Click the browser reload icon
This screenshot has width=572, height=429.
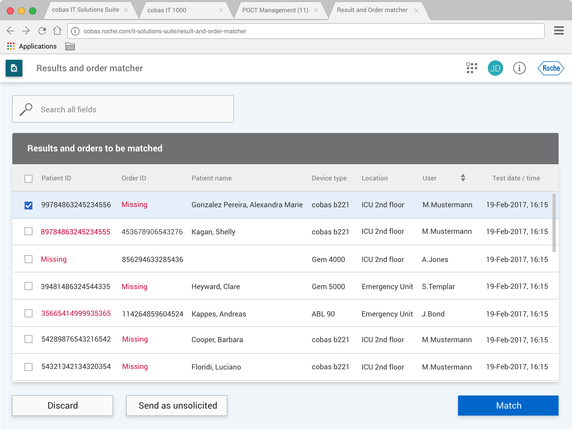point(42,31)
